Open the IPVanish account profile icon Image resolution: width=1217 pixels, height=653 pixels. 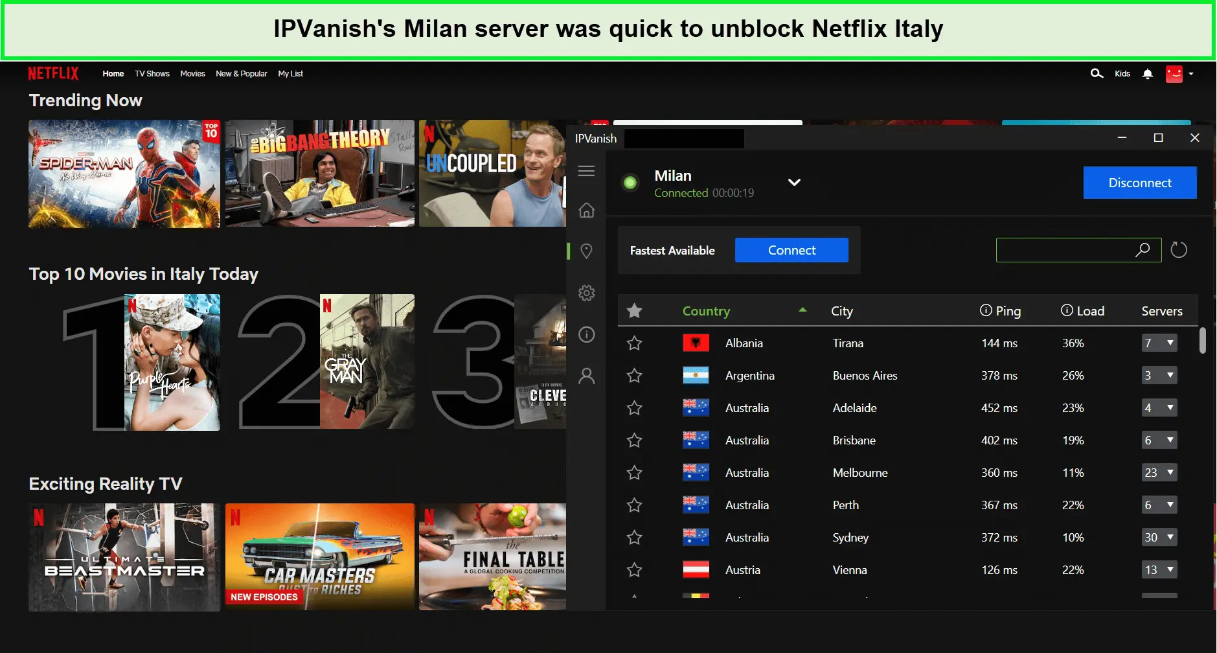pos(586,376)
